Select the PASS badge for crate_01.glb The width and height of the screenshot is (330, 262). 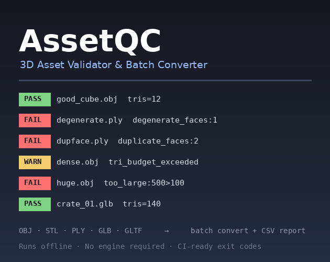point(35,204)
